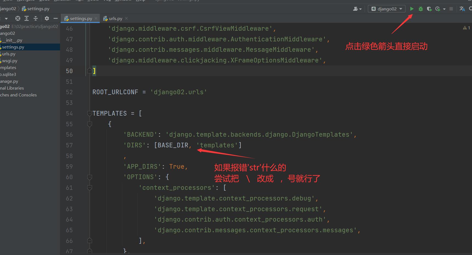
Task: Hide the Project tool window with the minus icon
Action: [56, 18]
